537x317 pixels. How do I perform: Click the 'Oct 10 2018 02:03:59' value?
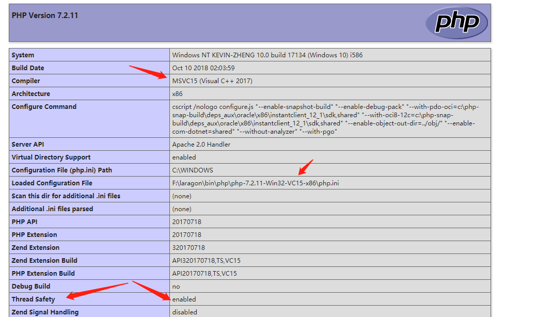point(203,68)
